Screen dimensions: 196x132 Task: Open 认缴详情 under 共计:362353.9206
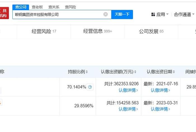(x=128, y=90)
